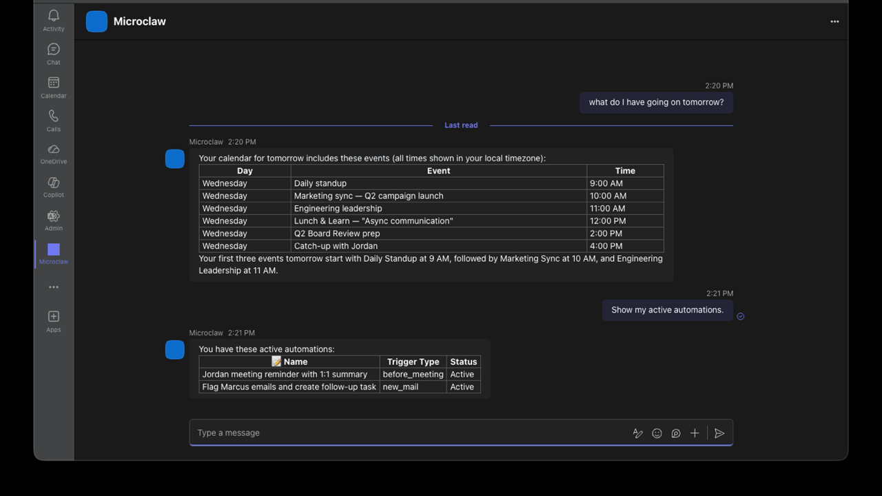Click the 9:00 AM time cell
Viewport: 882px width, 496px height.
pos(625,183)
